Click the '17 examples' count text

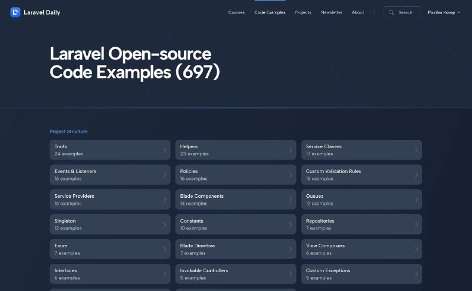point(319,153)
